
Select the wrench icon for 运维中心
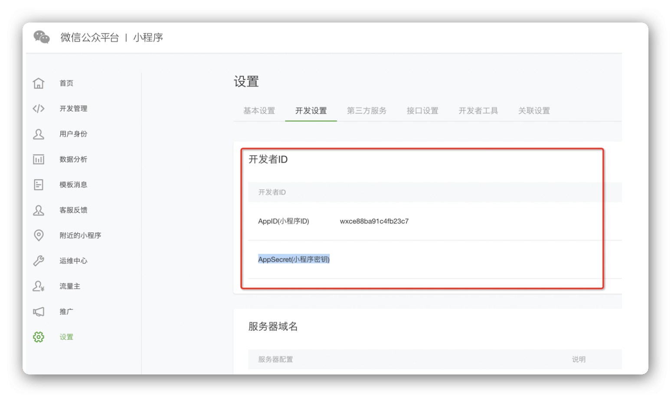[39, 261]
